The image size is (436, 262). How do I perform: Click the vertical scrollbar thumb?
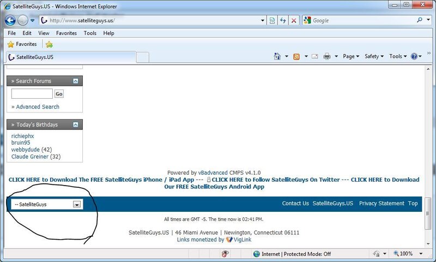coord(428,213)
